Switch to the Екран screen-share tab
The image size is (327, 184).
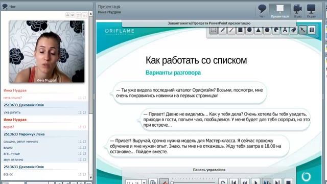tap(311, 11)
